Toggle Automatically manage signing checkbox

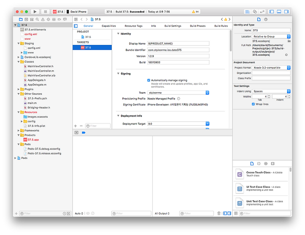coord(149,80)
